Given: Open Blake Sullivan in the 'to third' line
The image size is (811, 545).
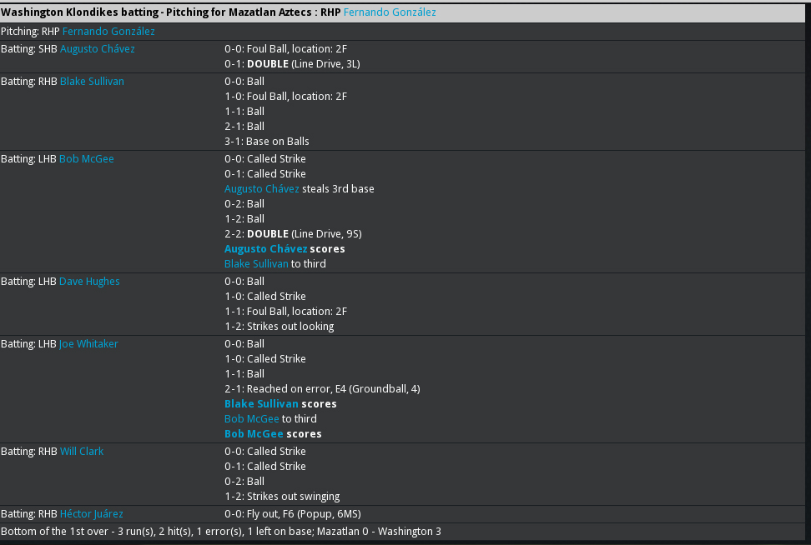Looking at the screenshot, I should click(x=256, y=264).
